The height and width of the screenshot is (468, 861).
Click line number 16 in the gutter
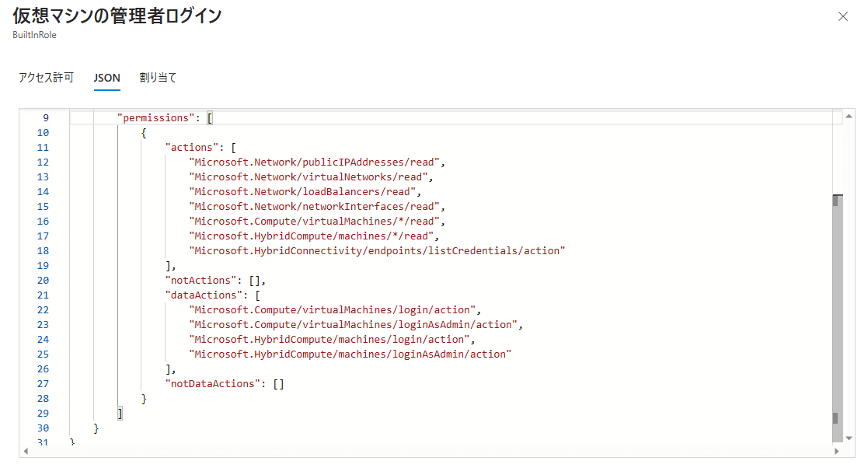coord(43,222)
